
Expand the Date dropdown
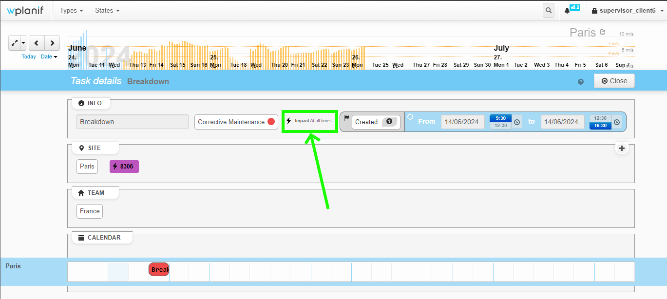click(49, 56)
